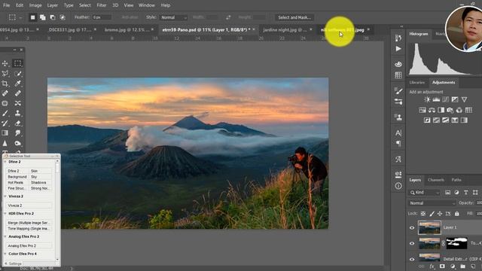This screenshot has height=271, width=482.
Task: Click the Select and Mask button
Action: pyautogui.click(x=294, y=17)
